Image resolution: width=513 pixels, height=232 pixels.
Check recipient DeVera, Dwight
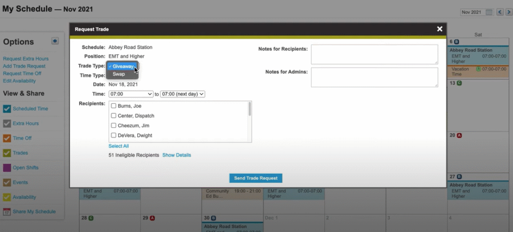click(114, 135)
